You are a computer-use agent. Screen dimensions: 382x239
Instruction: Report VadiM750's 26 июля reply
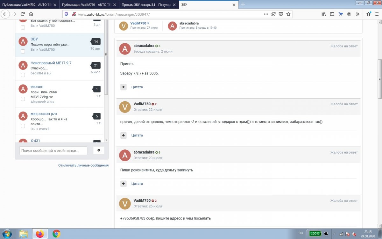coord(344,201)
